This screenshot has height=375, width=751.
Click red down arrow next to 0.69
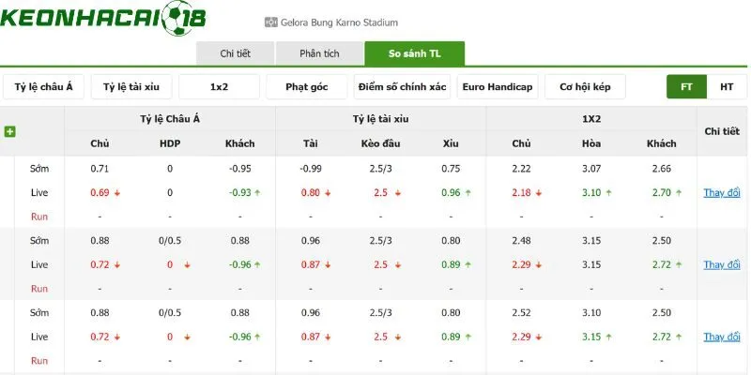(x=116, y=193)
